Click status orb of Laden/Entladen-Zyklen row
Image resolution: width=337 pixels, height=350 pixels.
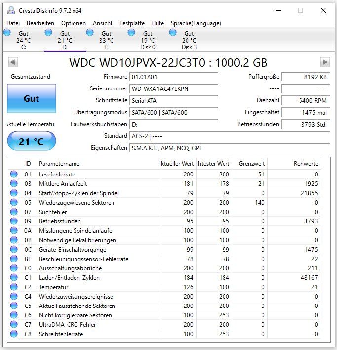click(14, 277)
